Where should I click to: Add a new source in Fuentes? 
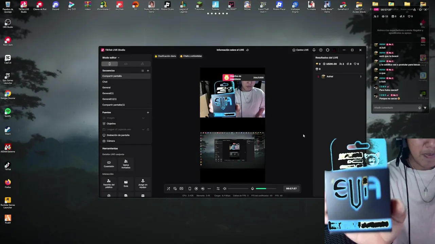pos(148,112)
